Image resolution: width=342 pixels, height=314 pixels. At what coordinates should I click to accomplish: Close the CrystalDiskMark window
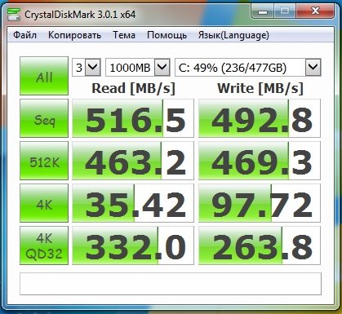[x=315, y=11]
